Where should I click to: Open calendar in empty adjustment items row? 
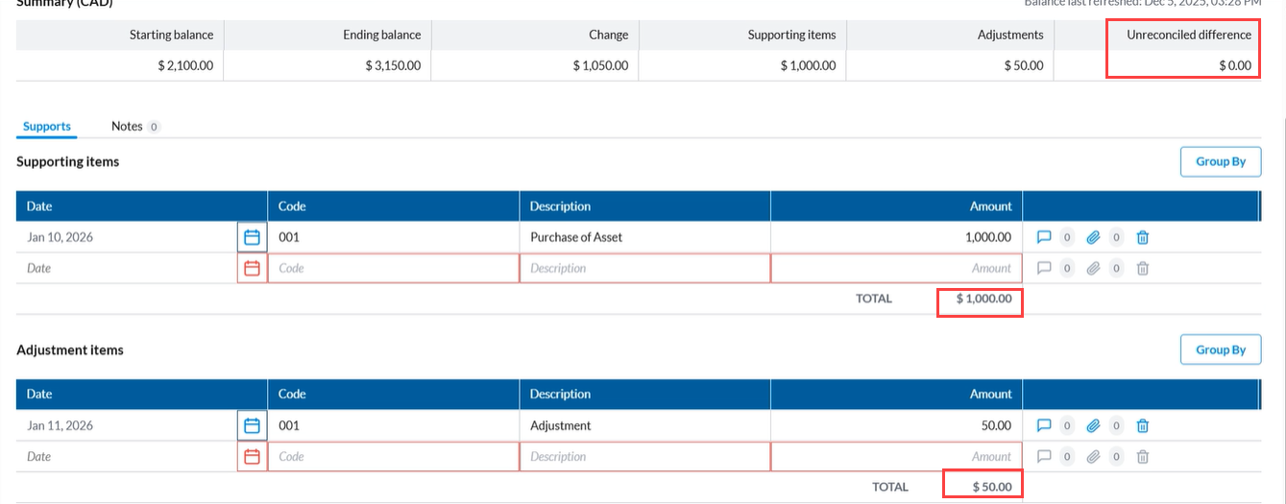(x=252, y=457)
